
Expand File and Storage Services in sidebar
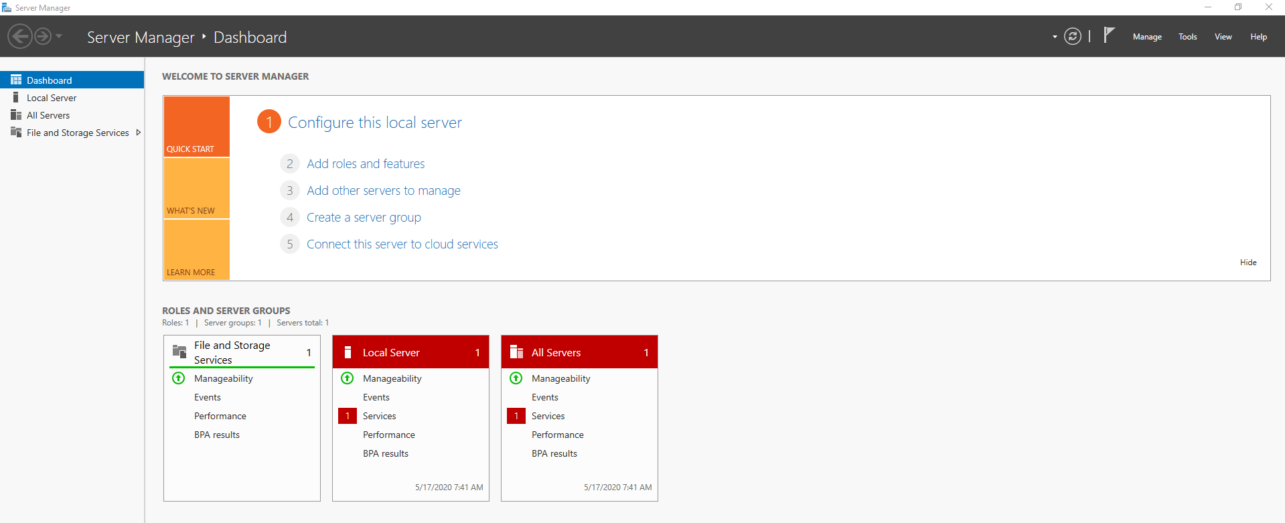click(x=139, y=133)
